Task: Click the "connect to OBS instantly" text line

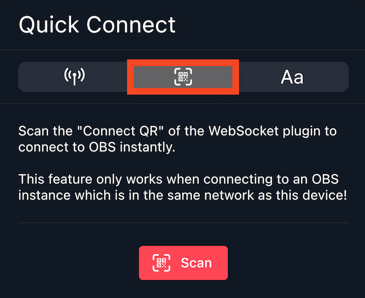Action: pyautogui.click(x=96, y=147)
